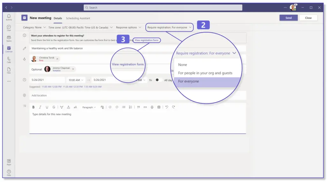Open the Calendar in sidebar
Image resolution: width=327 pixels, height=182 pixels.
[9, 49]
